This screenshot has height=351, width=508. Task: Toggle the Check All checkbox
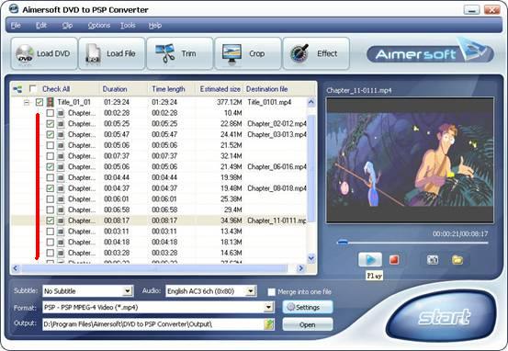coord(33,88)
